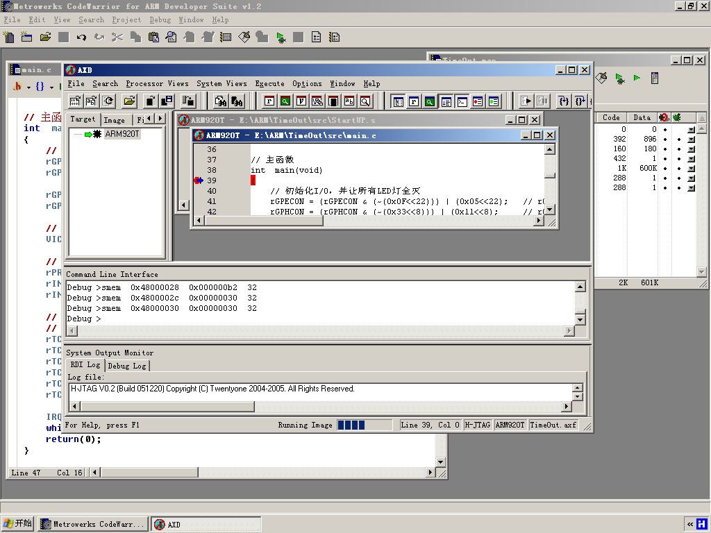Click the open-folder icon in AXD toolbar

130,101
